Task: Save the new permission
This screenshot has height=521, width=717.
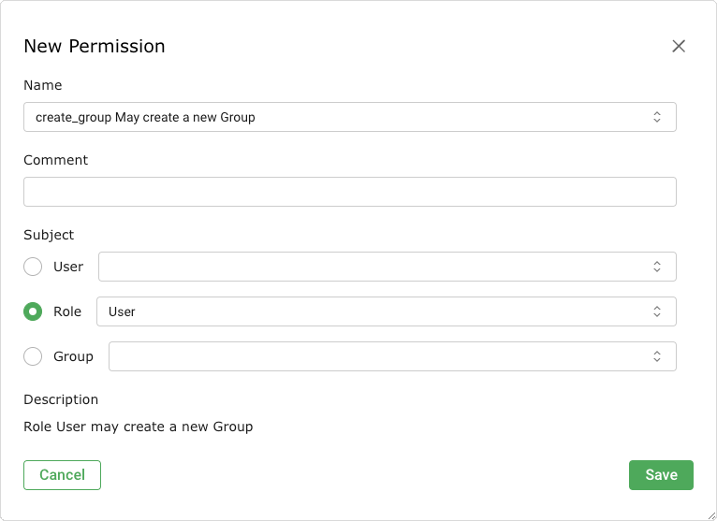Action: tap(661, 475)
